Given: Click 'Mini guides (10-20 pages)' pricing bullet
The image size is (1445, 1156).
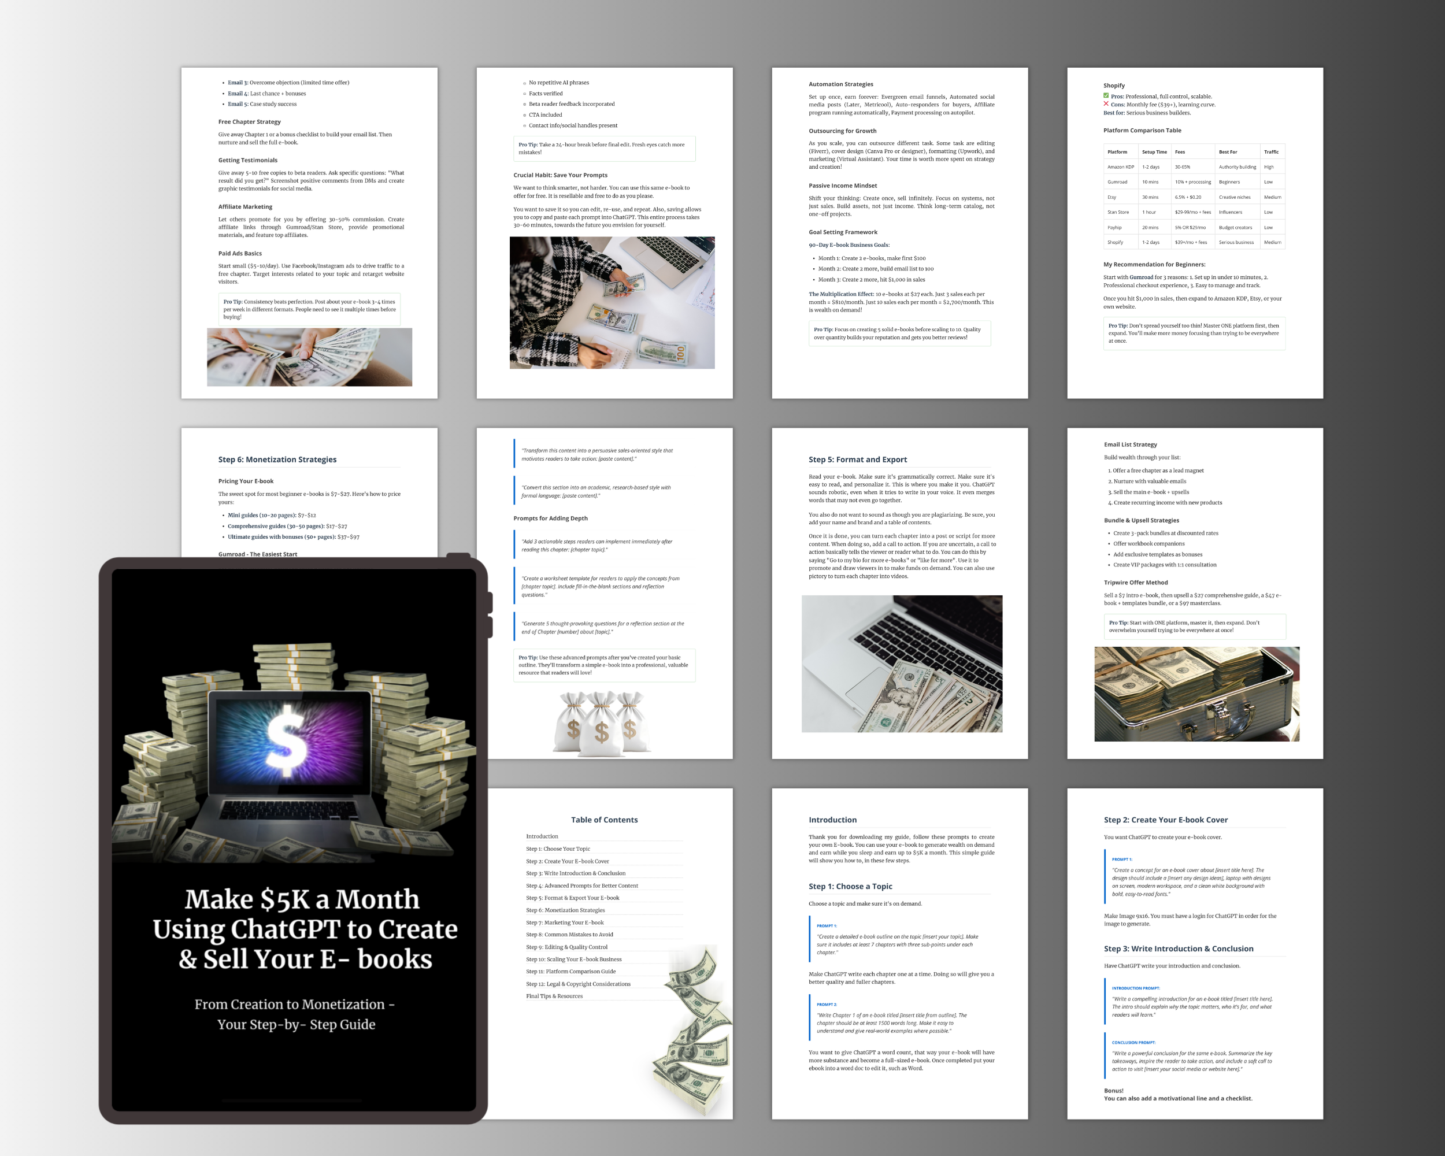Looking at the screenshot, I should [x=272, y=514].
